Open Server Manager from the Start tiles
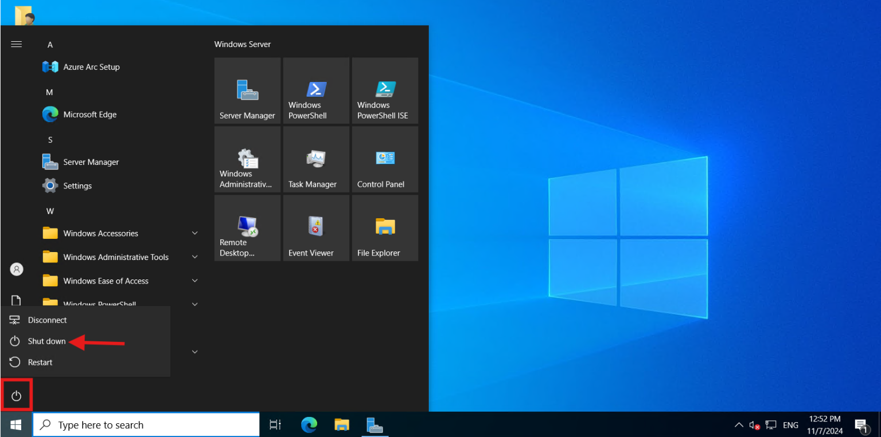The width and height of the screenshot is (881, 437). coord(247,90)
